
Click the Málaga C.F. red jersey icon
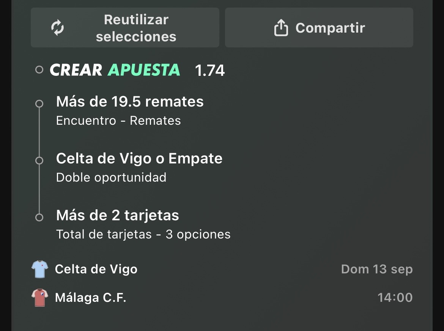coord(39,298)
